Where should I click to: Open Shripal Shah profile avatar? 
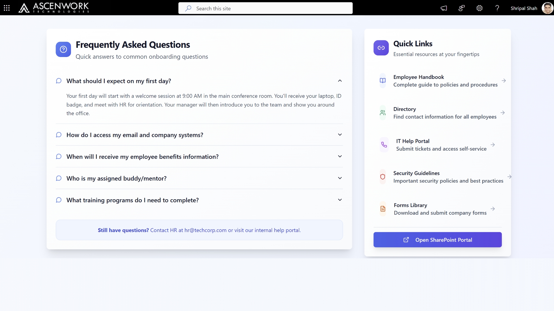click(x=547, y=8)
